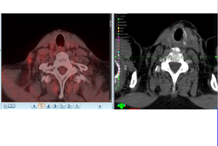Toggle the CouchInterior structure checkbox

(x=116, y=37)
